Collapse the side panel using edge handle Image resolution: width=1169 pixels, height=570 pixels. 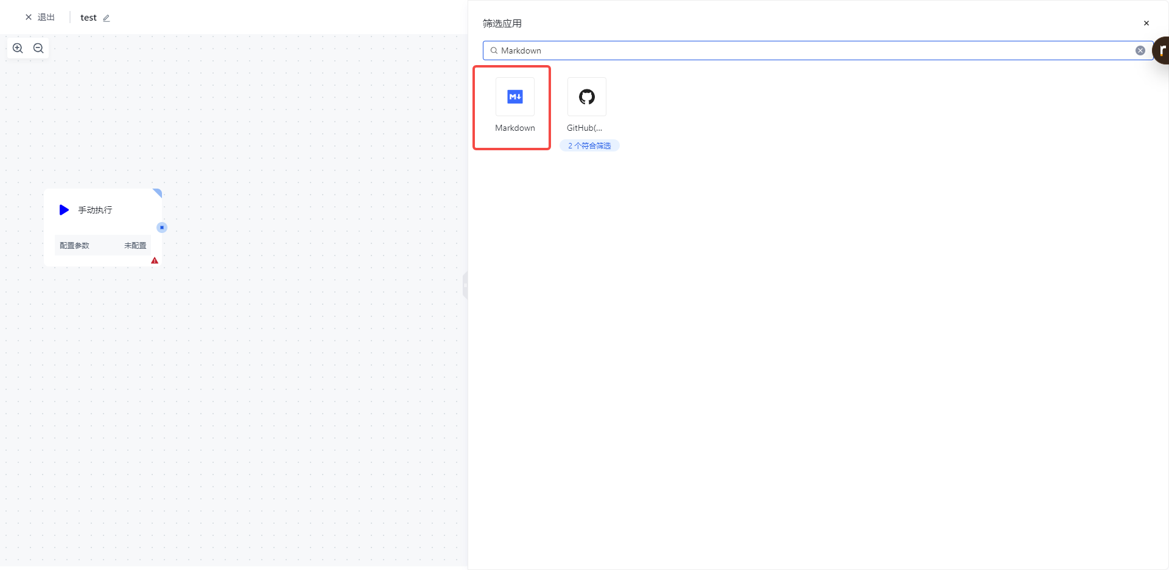point(465,285)
